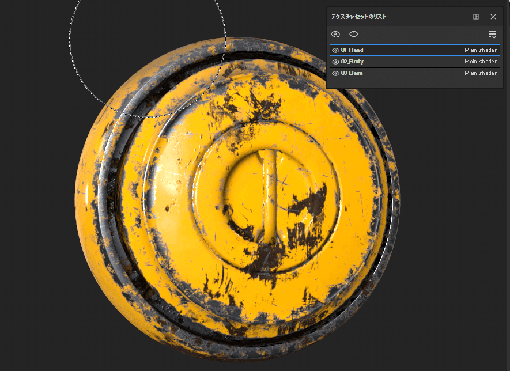Image resolution: width=510 pixels, height=371 pixels.
Task: Hide the 03_Base texture set
Action: [x=335, y=74]
